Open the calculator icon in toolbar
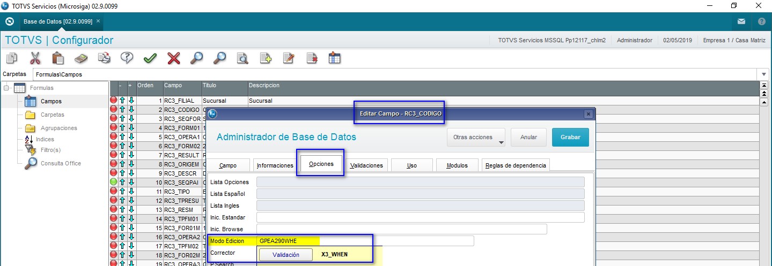The height and width of the screenshot is (266, 772). [x=81, y=58]
